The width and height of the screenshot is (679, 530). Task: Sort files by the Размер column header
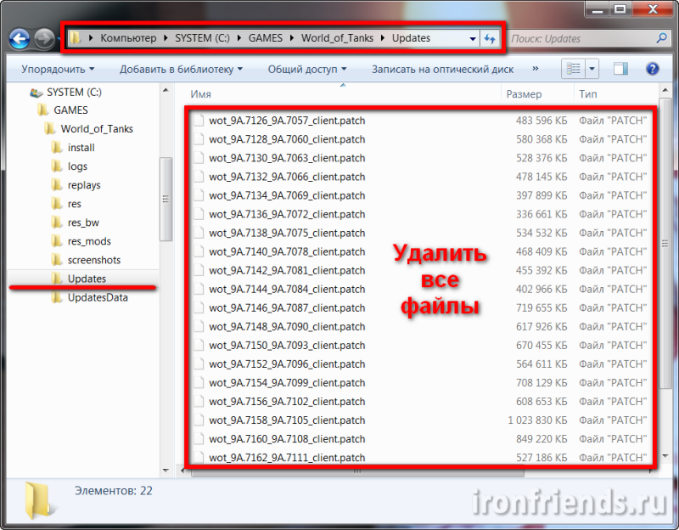523,94
